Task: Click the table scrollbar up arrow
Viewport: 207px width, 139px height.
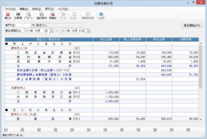Action: [x=200, y=44]
